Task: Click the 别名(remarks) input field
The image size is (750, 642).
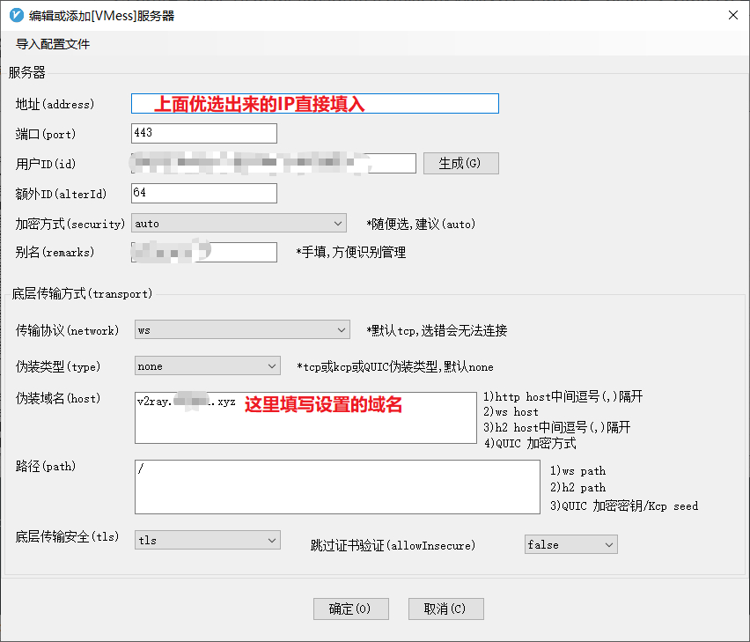Action: click(203, 253)
